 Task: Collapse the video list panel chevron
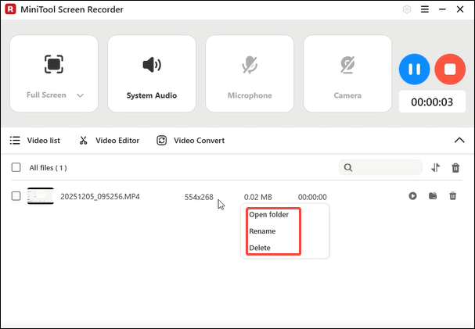point(459,141)
